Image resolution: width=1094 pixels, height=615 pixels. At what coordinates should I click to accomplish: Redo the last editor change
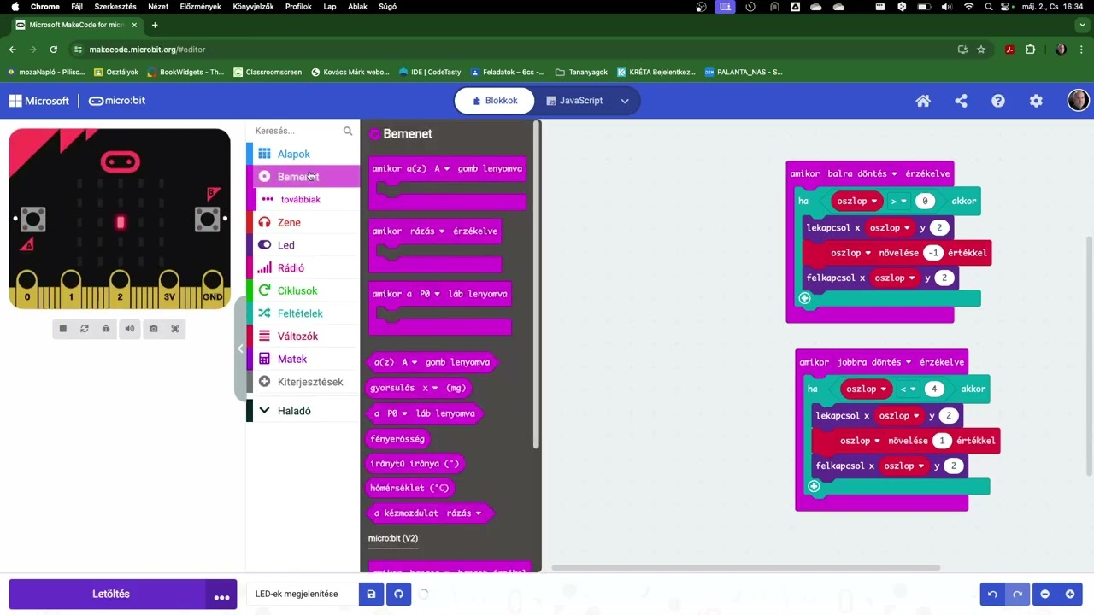click(1017, 594)
